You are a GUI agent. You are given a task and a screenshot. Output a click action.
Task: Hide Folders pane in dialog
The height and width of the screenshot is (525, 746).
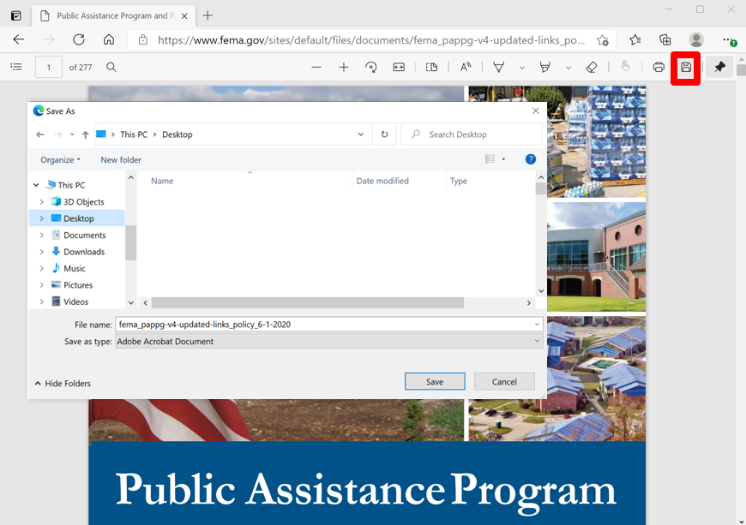tap(62, 384)
